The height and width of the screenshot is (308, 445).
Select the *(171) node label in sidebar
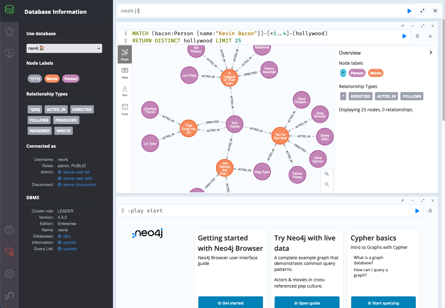(x=35, y=79)
